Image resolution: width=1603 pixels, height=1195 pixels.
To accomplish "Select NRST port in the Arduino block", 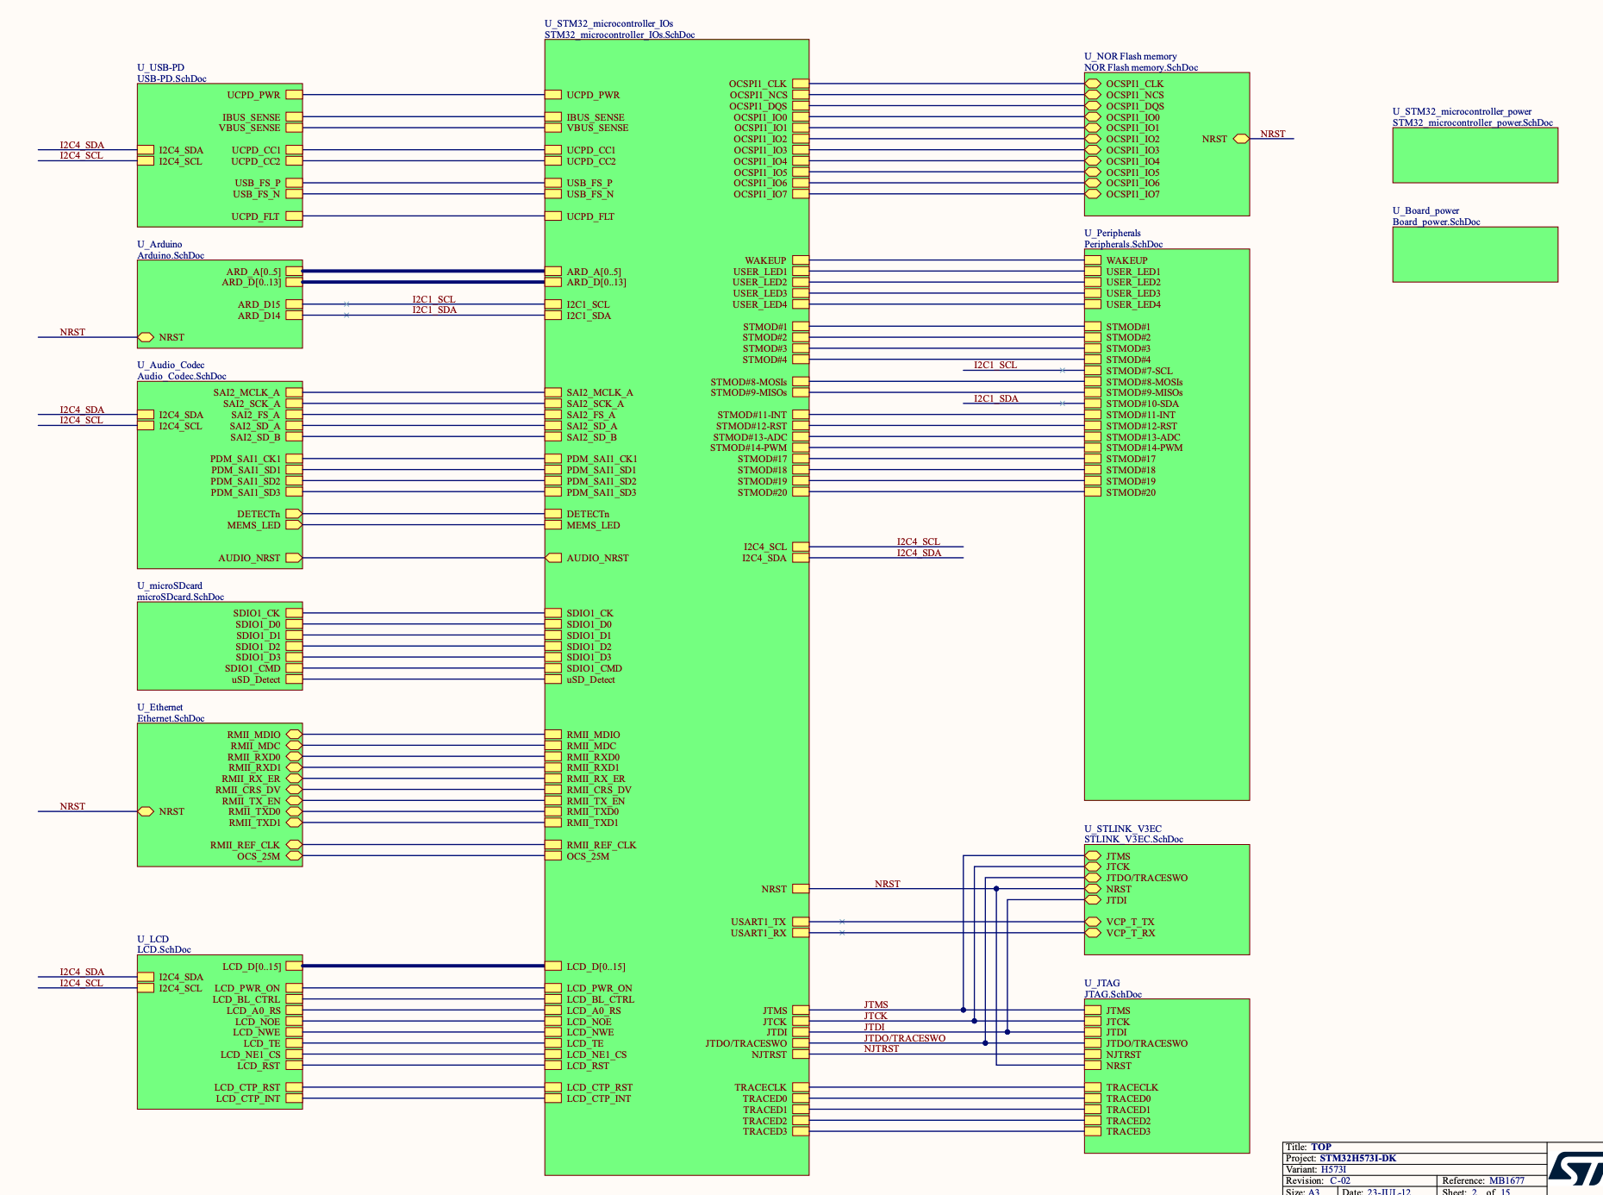I will tap(146, 337).
